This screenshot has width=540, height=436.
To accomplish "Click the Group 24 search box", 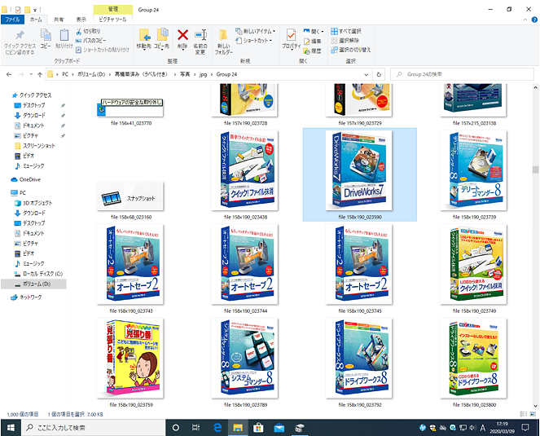I will pyautogui.click(x=462, y=74).
